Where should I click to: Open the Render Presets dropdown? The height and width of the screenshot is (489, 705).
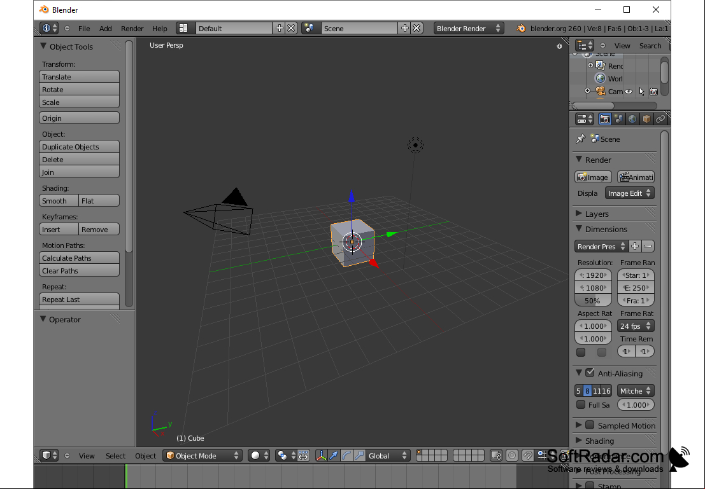coord(601,246)
